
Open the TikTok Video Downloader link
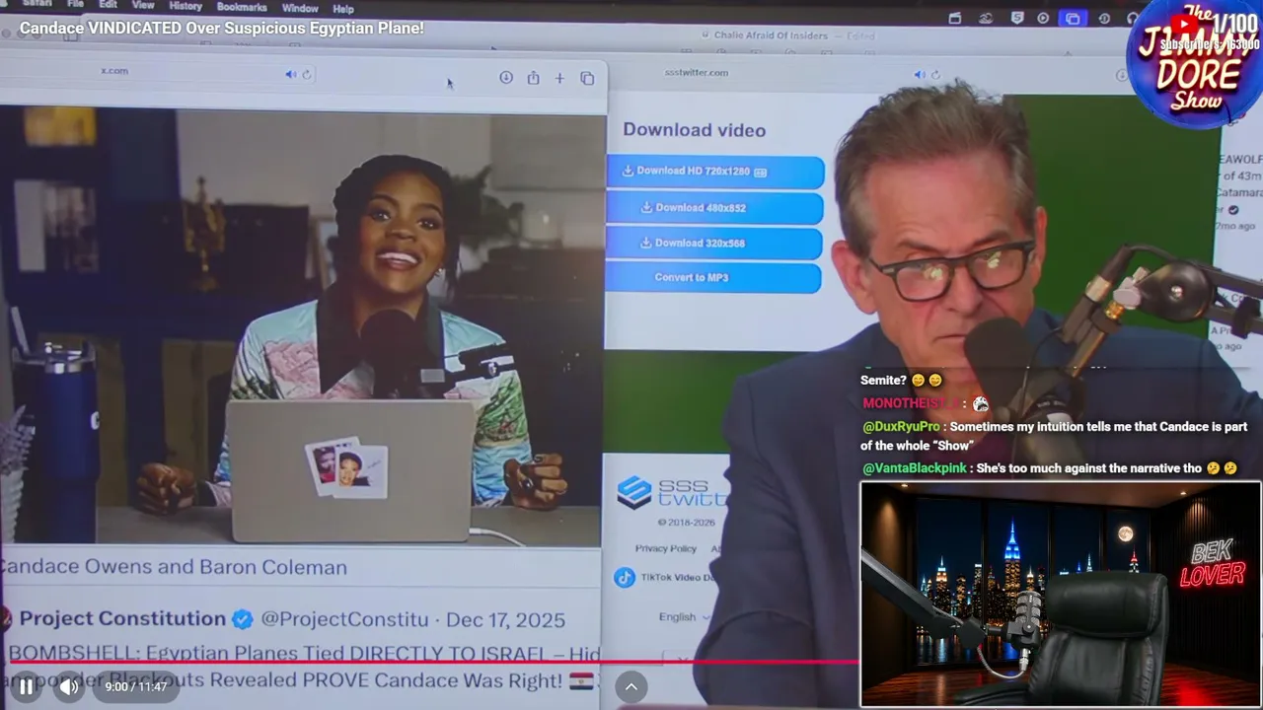pos(679,578)
